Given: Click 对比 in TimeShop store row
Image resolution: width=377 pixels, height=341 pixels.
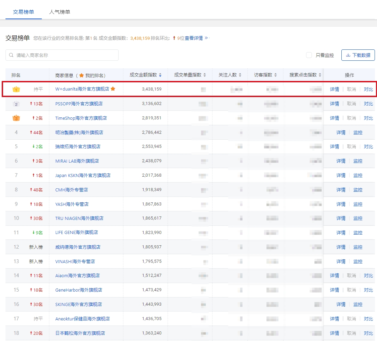Looking at the screenshot, I should point(368,118).
